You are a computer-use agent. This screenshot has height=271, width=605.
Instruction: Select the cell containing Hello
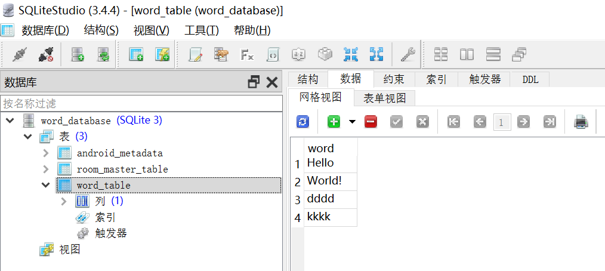click(331, 164)
